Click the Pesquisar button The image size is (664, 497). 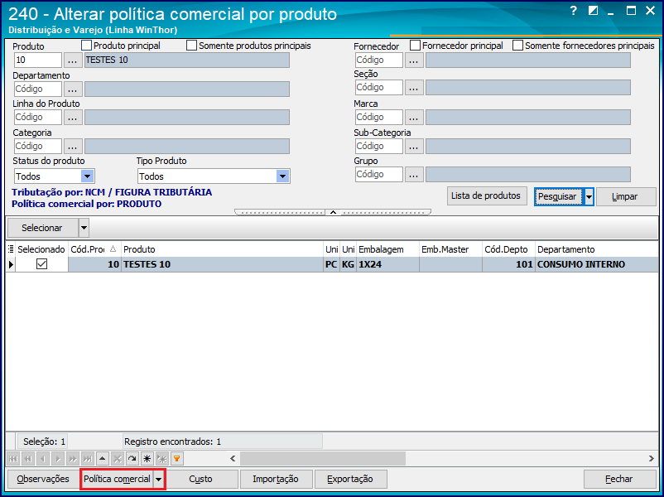point(557,197)
